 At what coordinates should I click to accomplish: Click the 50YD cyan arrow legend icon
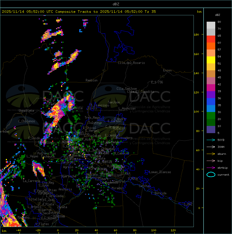tap(211, 140)
